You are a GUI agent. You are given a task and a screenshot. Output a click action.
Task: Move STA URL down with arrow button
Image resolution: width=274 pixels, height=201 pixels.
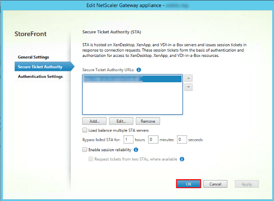(189, 87)
